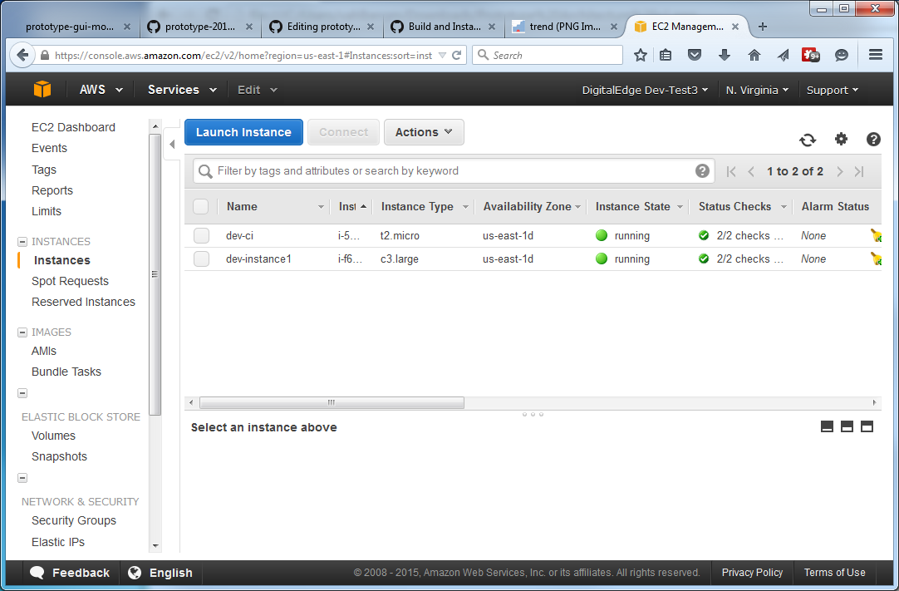The width and height of the screenshot is (899, 591).
Task: Open the EC2 help question mark
Action: (x=873, y=139)
